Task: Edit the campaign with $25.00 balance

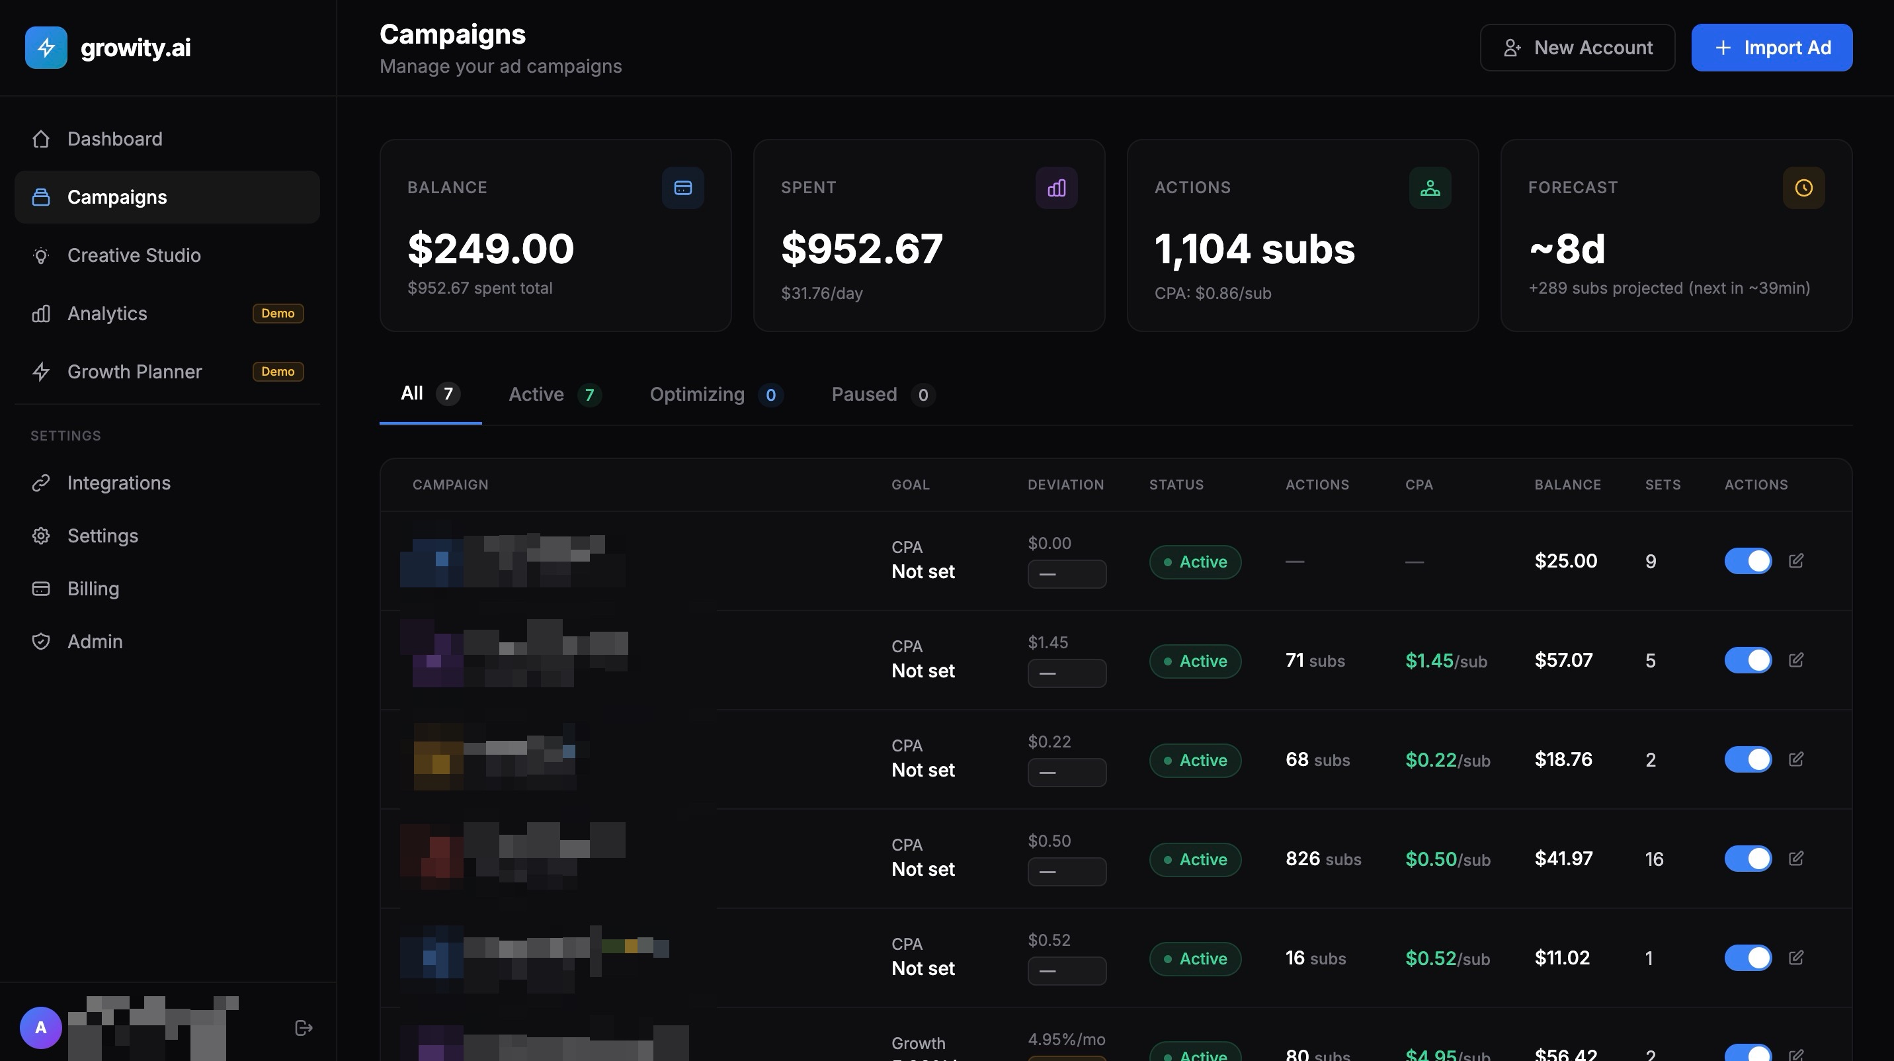Action: tap(1795, 561)
